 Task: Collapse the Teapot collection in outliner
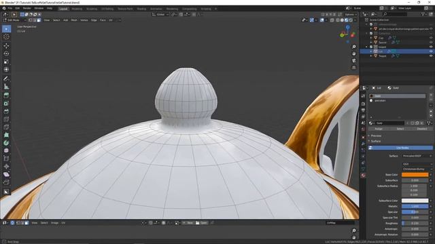[367, 47]
